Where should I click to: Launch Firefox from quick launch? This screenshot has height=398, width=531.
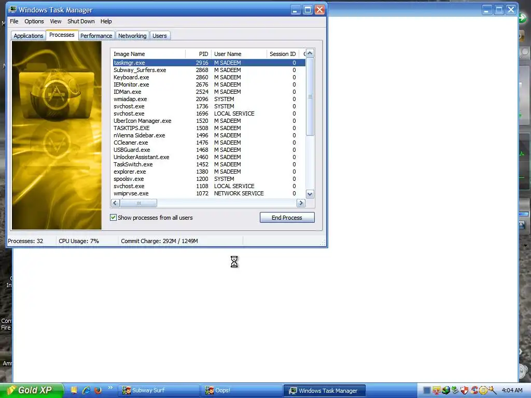(x=98, y=390)
